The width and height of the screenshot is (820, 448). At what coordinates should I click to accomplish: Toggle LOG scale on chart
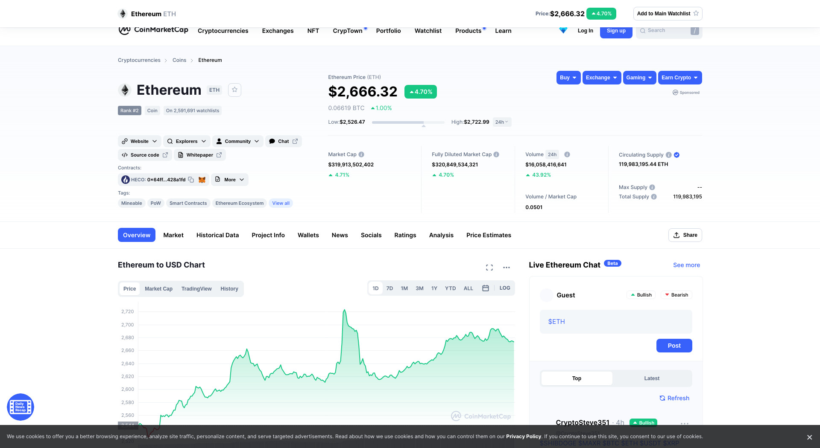(x=505, y=288)
